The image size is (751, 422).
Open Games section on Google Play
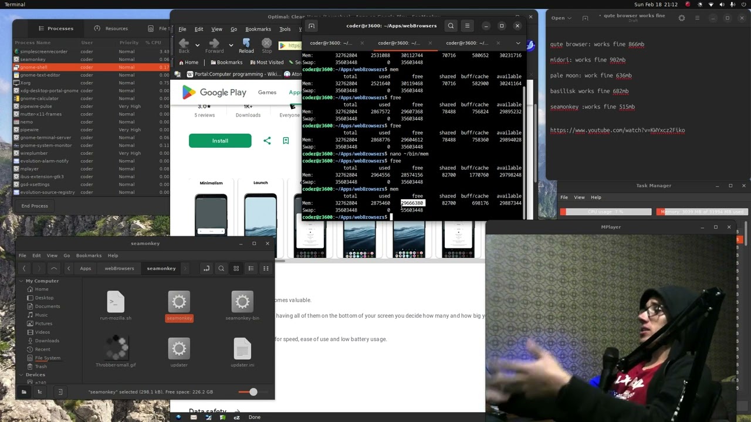tap(267, 92)
